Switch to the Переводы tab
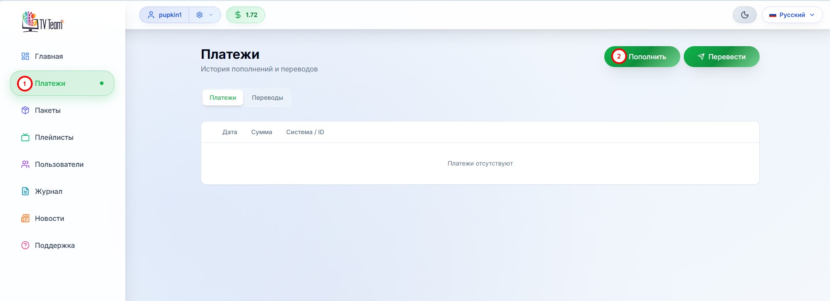This screenshot has height=301, width=830. 267,98
